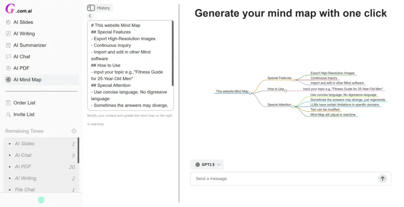Collapse the How to Use node circle
Screen dimensions: 404x207
point(286,91)
